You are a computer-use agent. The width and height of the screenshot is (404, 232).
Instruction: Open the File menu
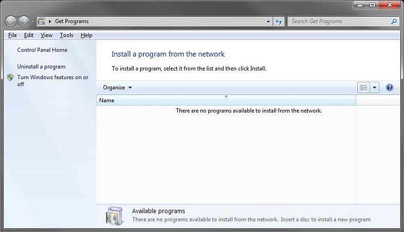pos(12,36)
